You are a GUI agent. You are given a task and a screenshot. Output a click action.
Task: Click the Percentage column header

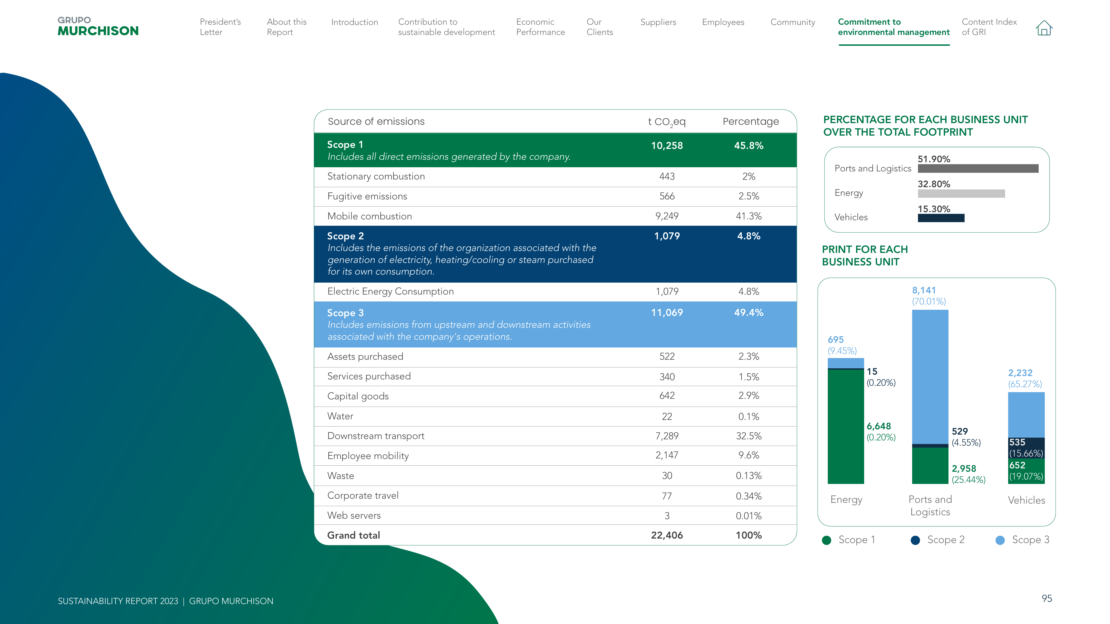[750, 122]
